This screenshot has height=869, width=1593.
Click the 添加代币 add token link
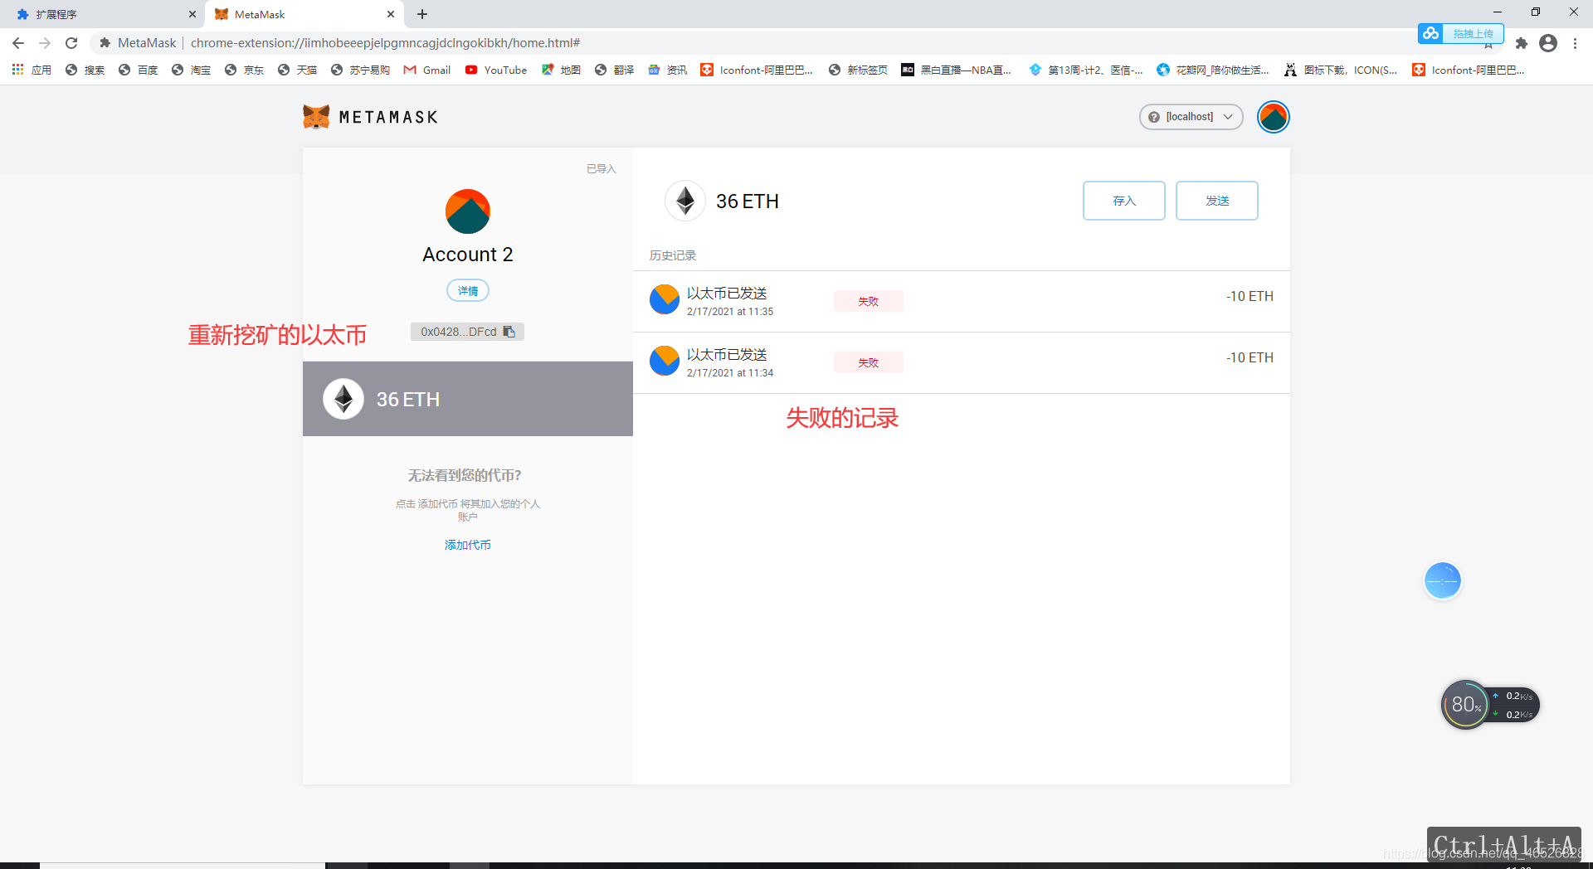(468, 545)
